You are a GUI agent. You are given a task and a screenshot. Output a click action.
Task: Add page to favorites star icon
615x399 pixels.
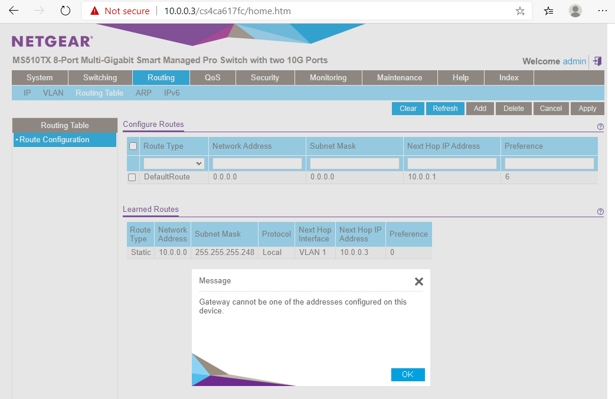coord(520,11)
